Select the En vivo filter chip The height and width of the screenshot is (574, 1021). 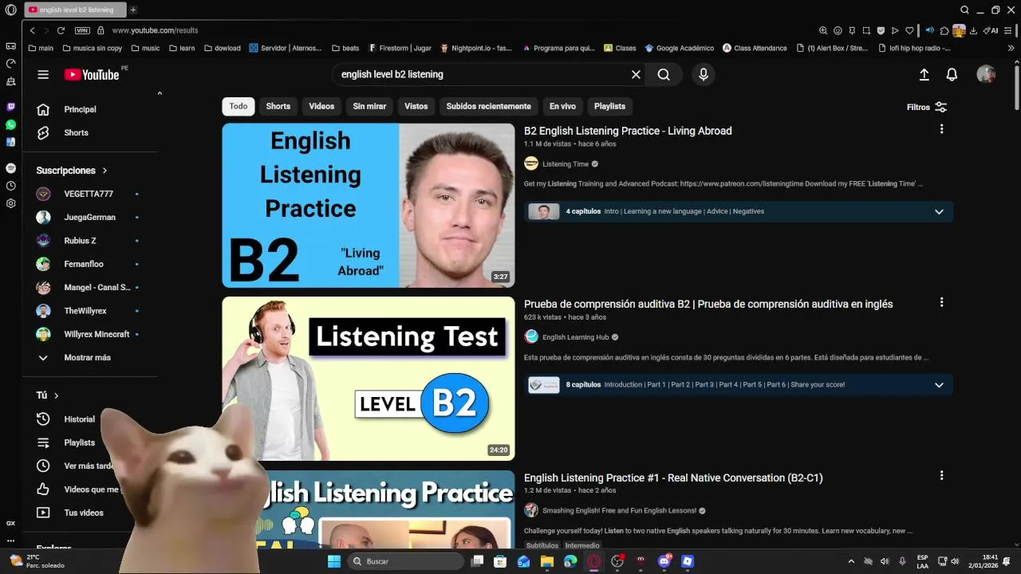(562, 106)
